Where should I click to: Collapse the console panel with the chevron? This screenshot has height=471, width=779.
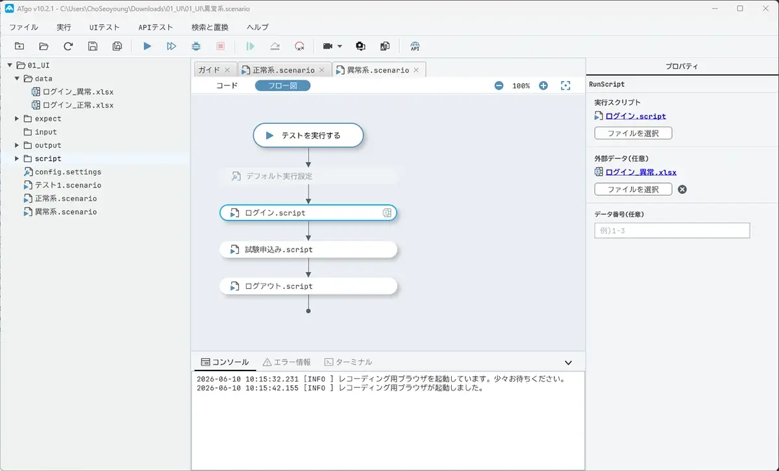pos(569,363)
